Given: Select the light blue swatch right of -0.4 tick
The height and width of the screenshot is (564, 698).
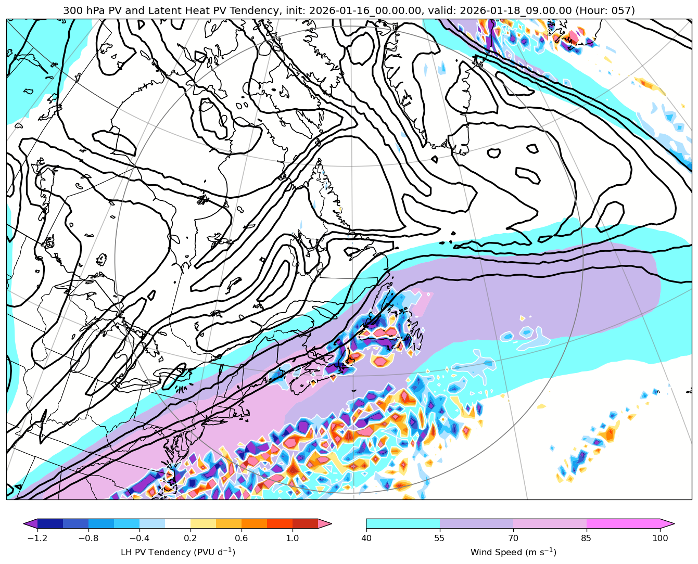Looking at the screenshot, I should (x=152, y=523).
